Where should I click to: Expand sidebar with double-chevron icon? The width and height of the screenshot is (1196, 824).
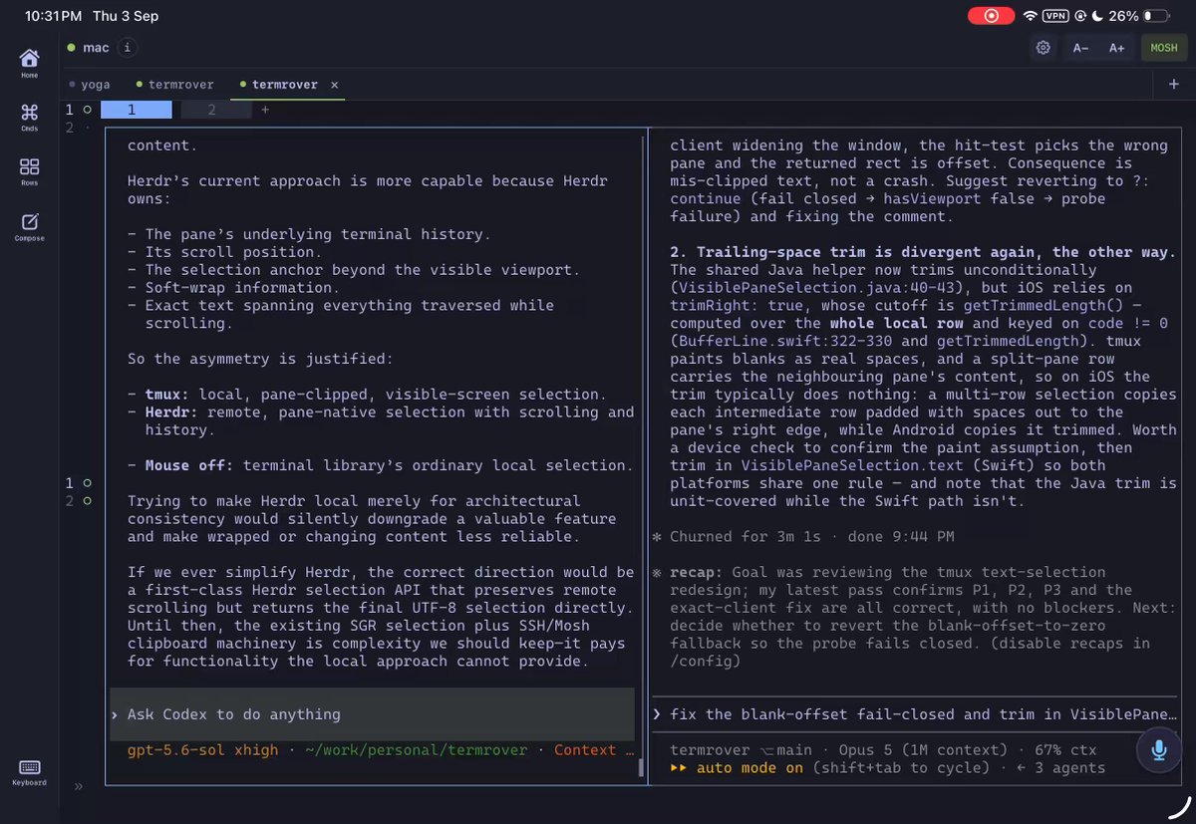[78, 786]
